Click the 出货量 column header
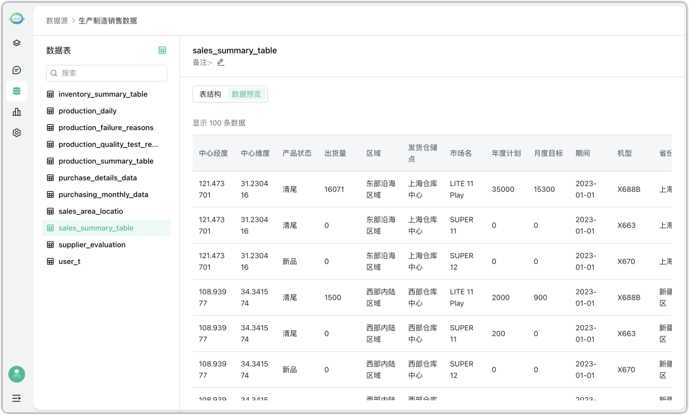689x415 pixels. tap(334, 153)
